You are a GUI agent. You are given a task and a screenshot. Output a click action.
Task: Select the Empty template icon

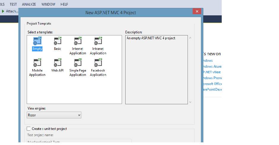(x=37, y=41)
